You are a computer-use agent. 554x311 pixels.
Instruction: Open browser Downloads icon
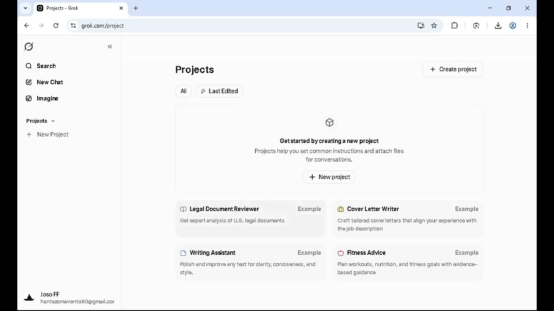click(x=498, y=25)
